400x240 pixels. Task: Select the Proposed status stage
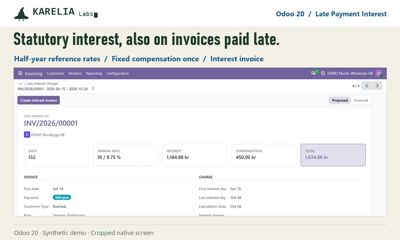pos(340,100)
